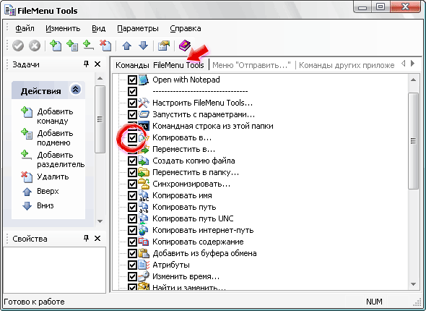Click the icon next to Добавить разделитель
Screen dimensions: 426x311
click(x=26, y=155)
